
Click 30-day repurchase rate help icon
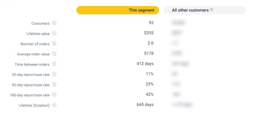point(54,74)
